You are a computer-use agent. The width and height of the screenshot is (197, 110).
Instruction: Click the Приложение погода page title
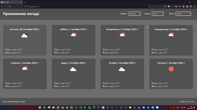(21, 14)
